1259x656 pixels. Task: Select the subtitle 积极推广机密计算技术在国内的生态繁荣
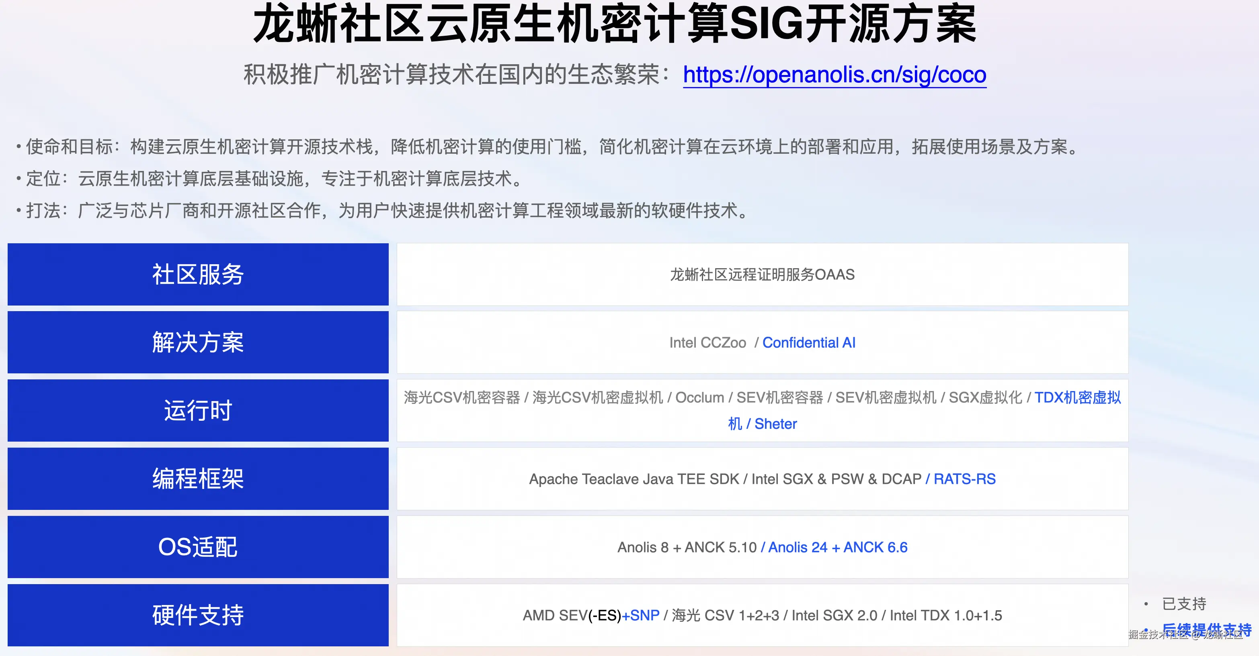coord(451,75)
